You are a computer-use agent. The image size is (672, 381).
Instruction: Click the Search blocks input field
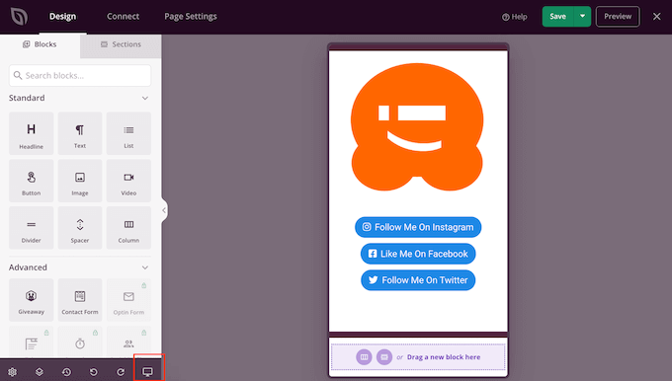[80, 75]
